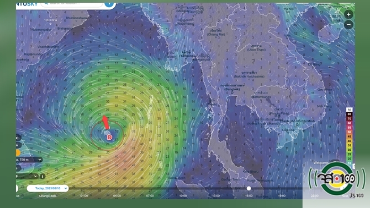
Task: Click the search magnifier icon
Action: coord(46,3)
